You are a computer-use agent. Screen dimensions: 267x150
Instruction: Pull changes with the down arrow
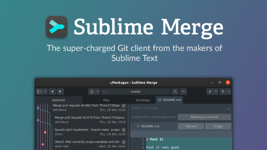point(210,91)
